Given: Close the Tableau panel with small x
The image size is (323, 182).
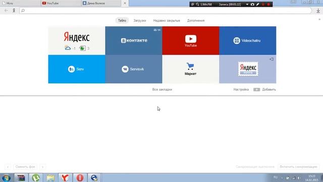Looking at the screenshot, I should click(x=319, y=19).
